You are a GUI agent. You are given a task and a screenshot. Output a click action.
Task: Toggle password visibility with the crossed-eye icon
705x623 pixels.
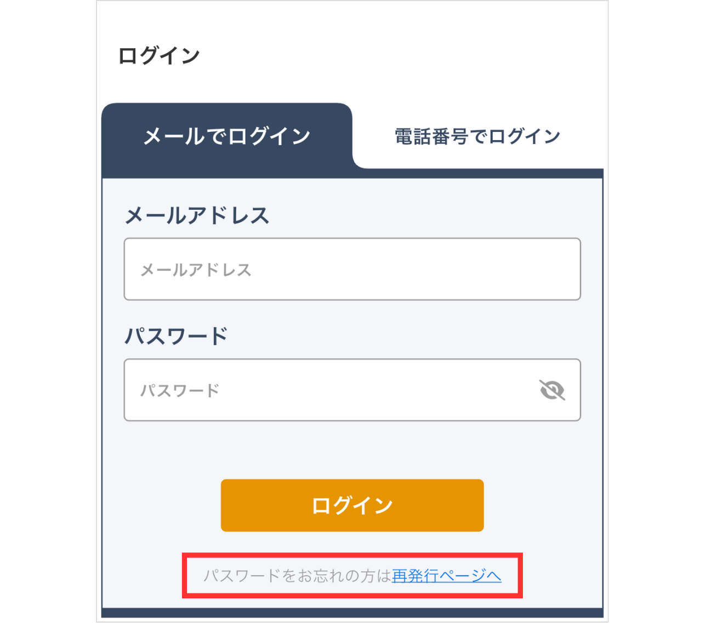(552, 390)
